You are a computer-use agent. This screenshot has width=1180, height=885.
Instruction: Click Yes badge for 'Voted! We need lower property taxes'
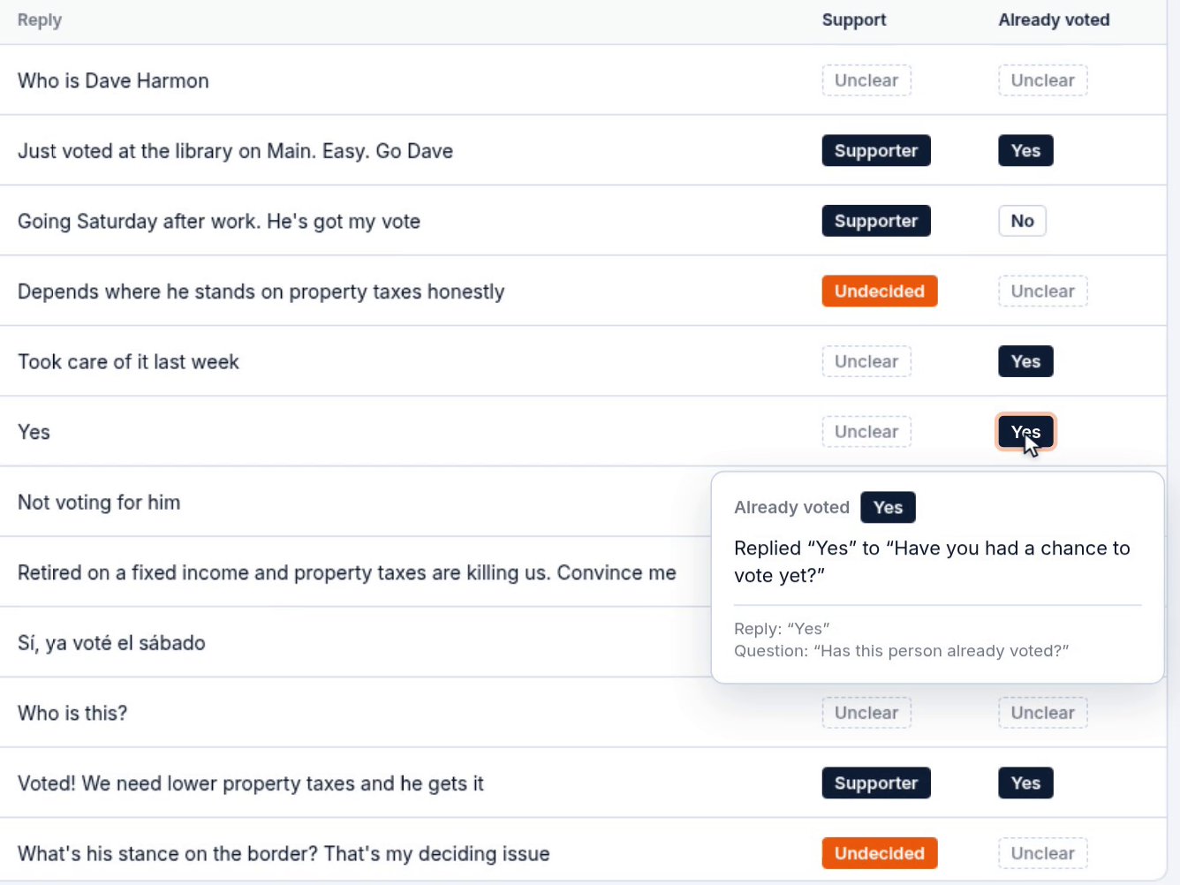(1025, 783)
